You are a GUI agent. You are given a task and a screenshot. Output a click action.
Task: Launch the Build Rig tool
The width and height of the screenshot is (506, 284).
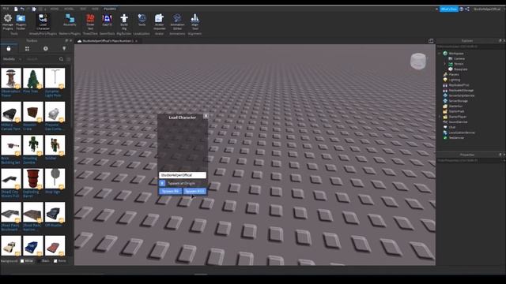click(124, 22)
